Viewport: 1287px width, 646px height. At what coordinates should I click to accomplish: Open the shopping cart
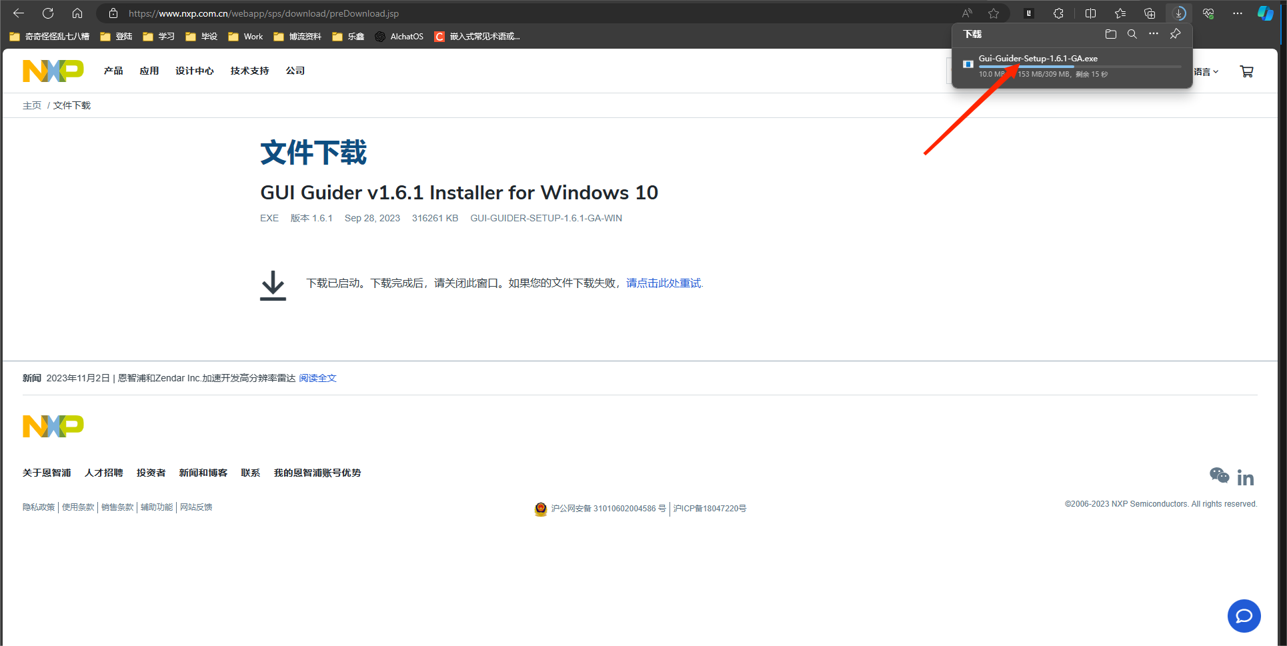coord(1246,71)
